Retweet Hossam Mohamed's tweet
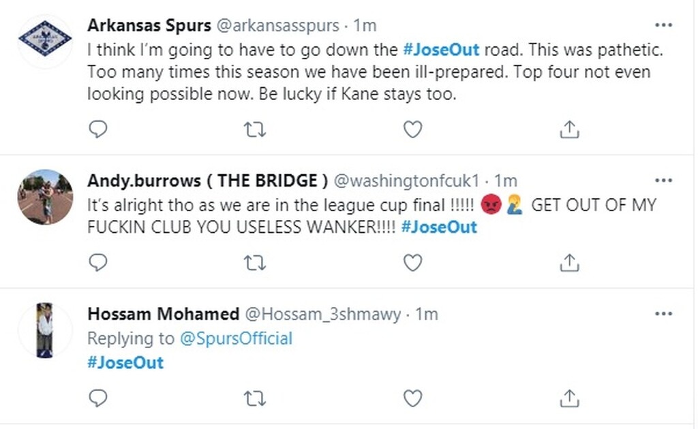 tap(255, 397)
